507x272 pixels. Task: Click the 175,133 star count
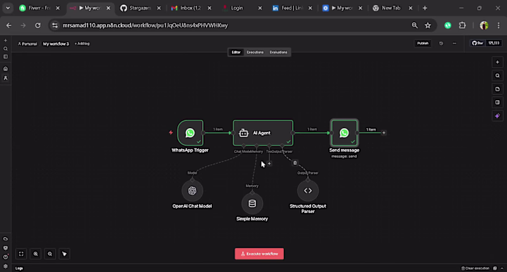coord(494,43)
